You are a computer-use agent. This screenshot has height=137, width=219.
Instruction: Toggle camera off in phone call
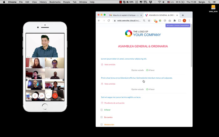tap(42, 96)
